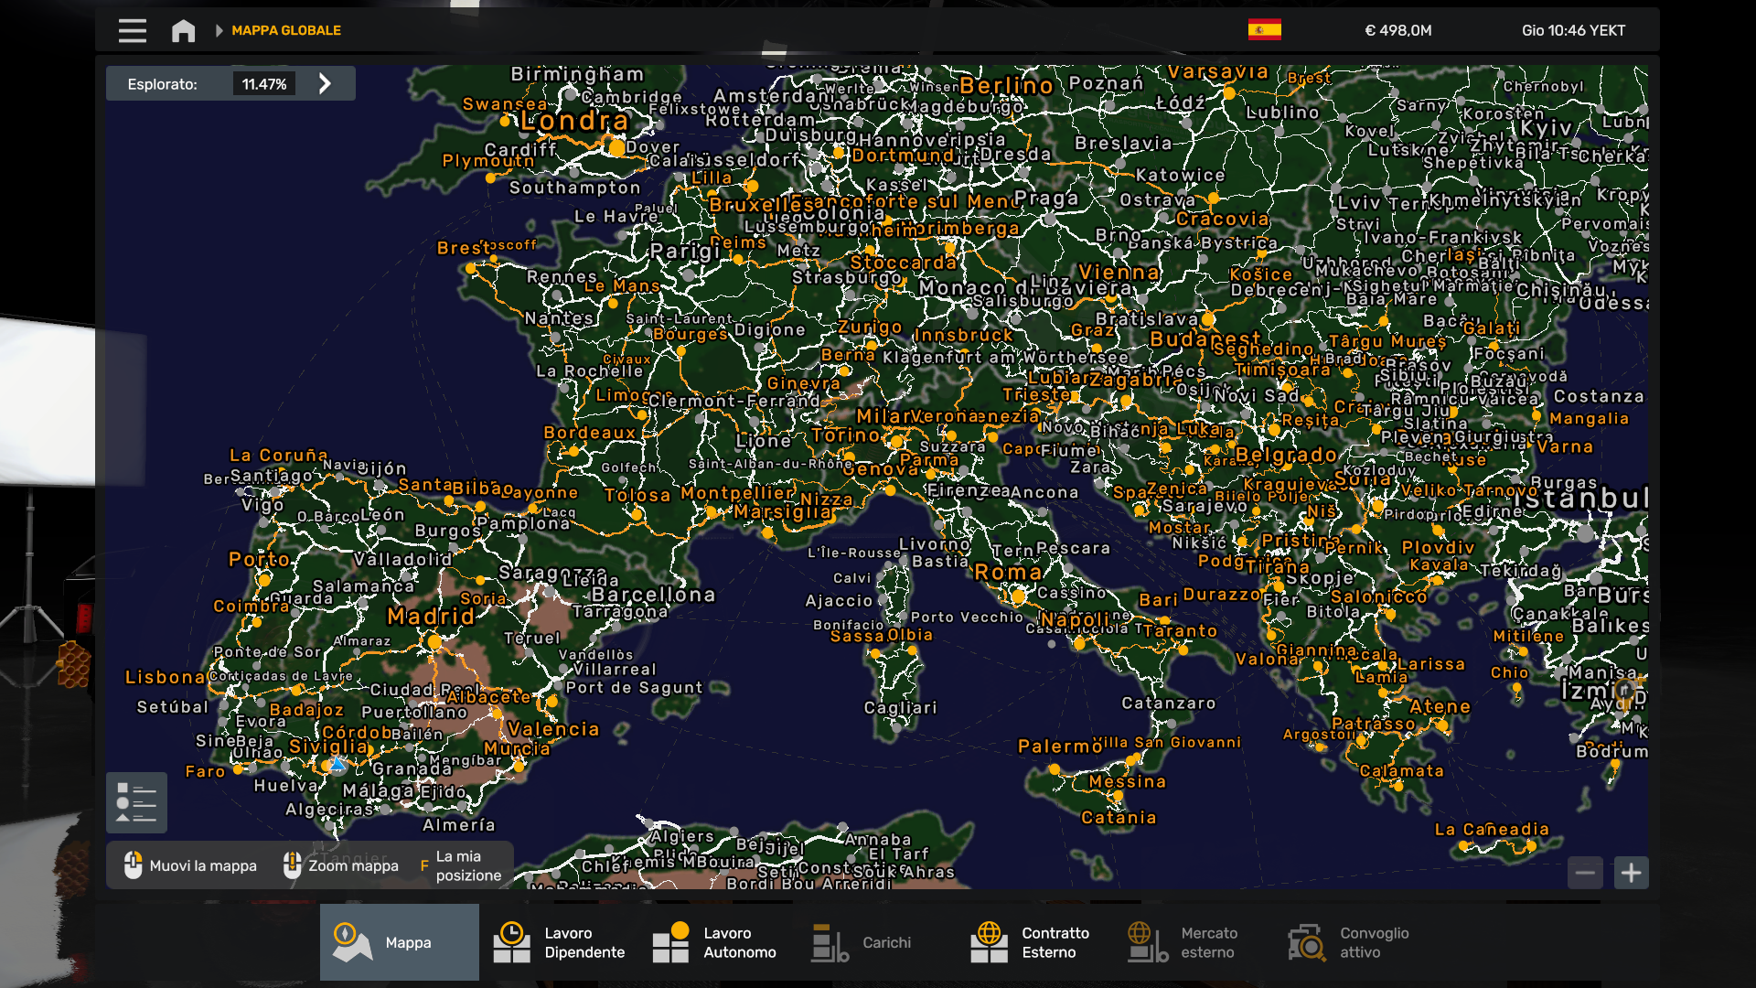
Task: Select Cracovia on the map
Action: [x=1223, y=219]
